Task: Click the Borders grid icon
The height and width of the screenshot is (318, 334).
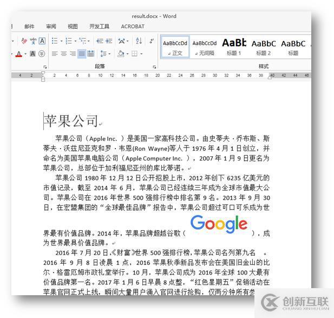Action: (x=134, y=54)
